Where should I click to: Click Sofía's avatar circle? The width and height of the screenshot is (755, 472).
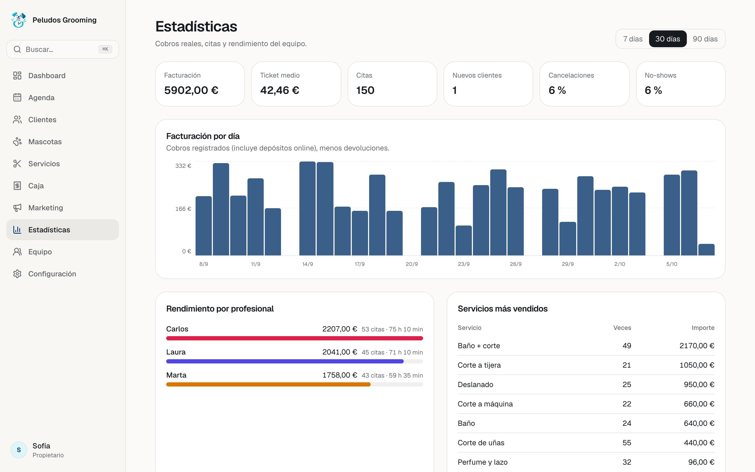click(x=19, y=450)
